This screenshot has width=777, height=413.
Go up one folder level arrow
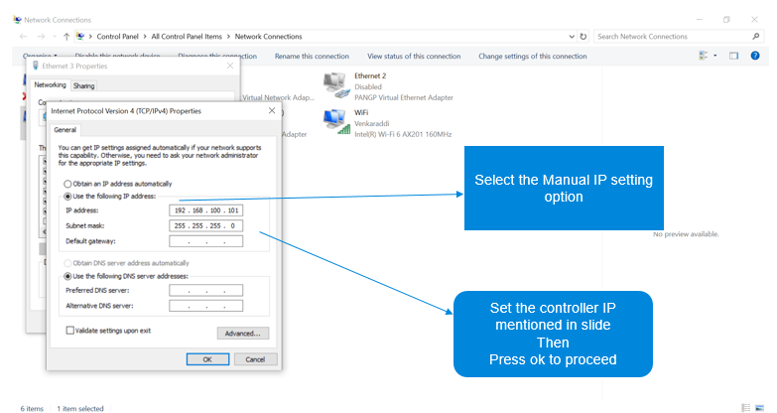click(66, 36)
